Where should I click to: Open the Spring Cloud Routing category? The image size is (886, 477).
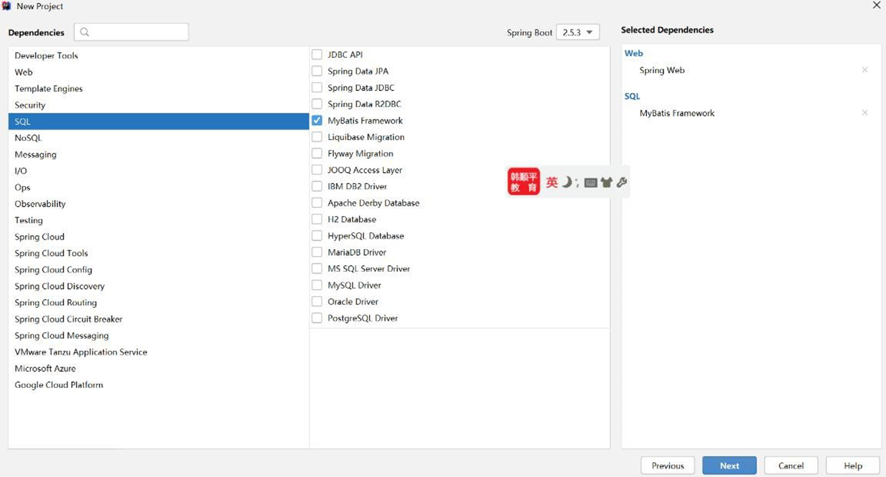click(56, 303)
